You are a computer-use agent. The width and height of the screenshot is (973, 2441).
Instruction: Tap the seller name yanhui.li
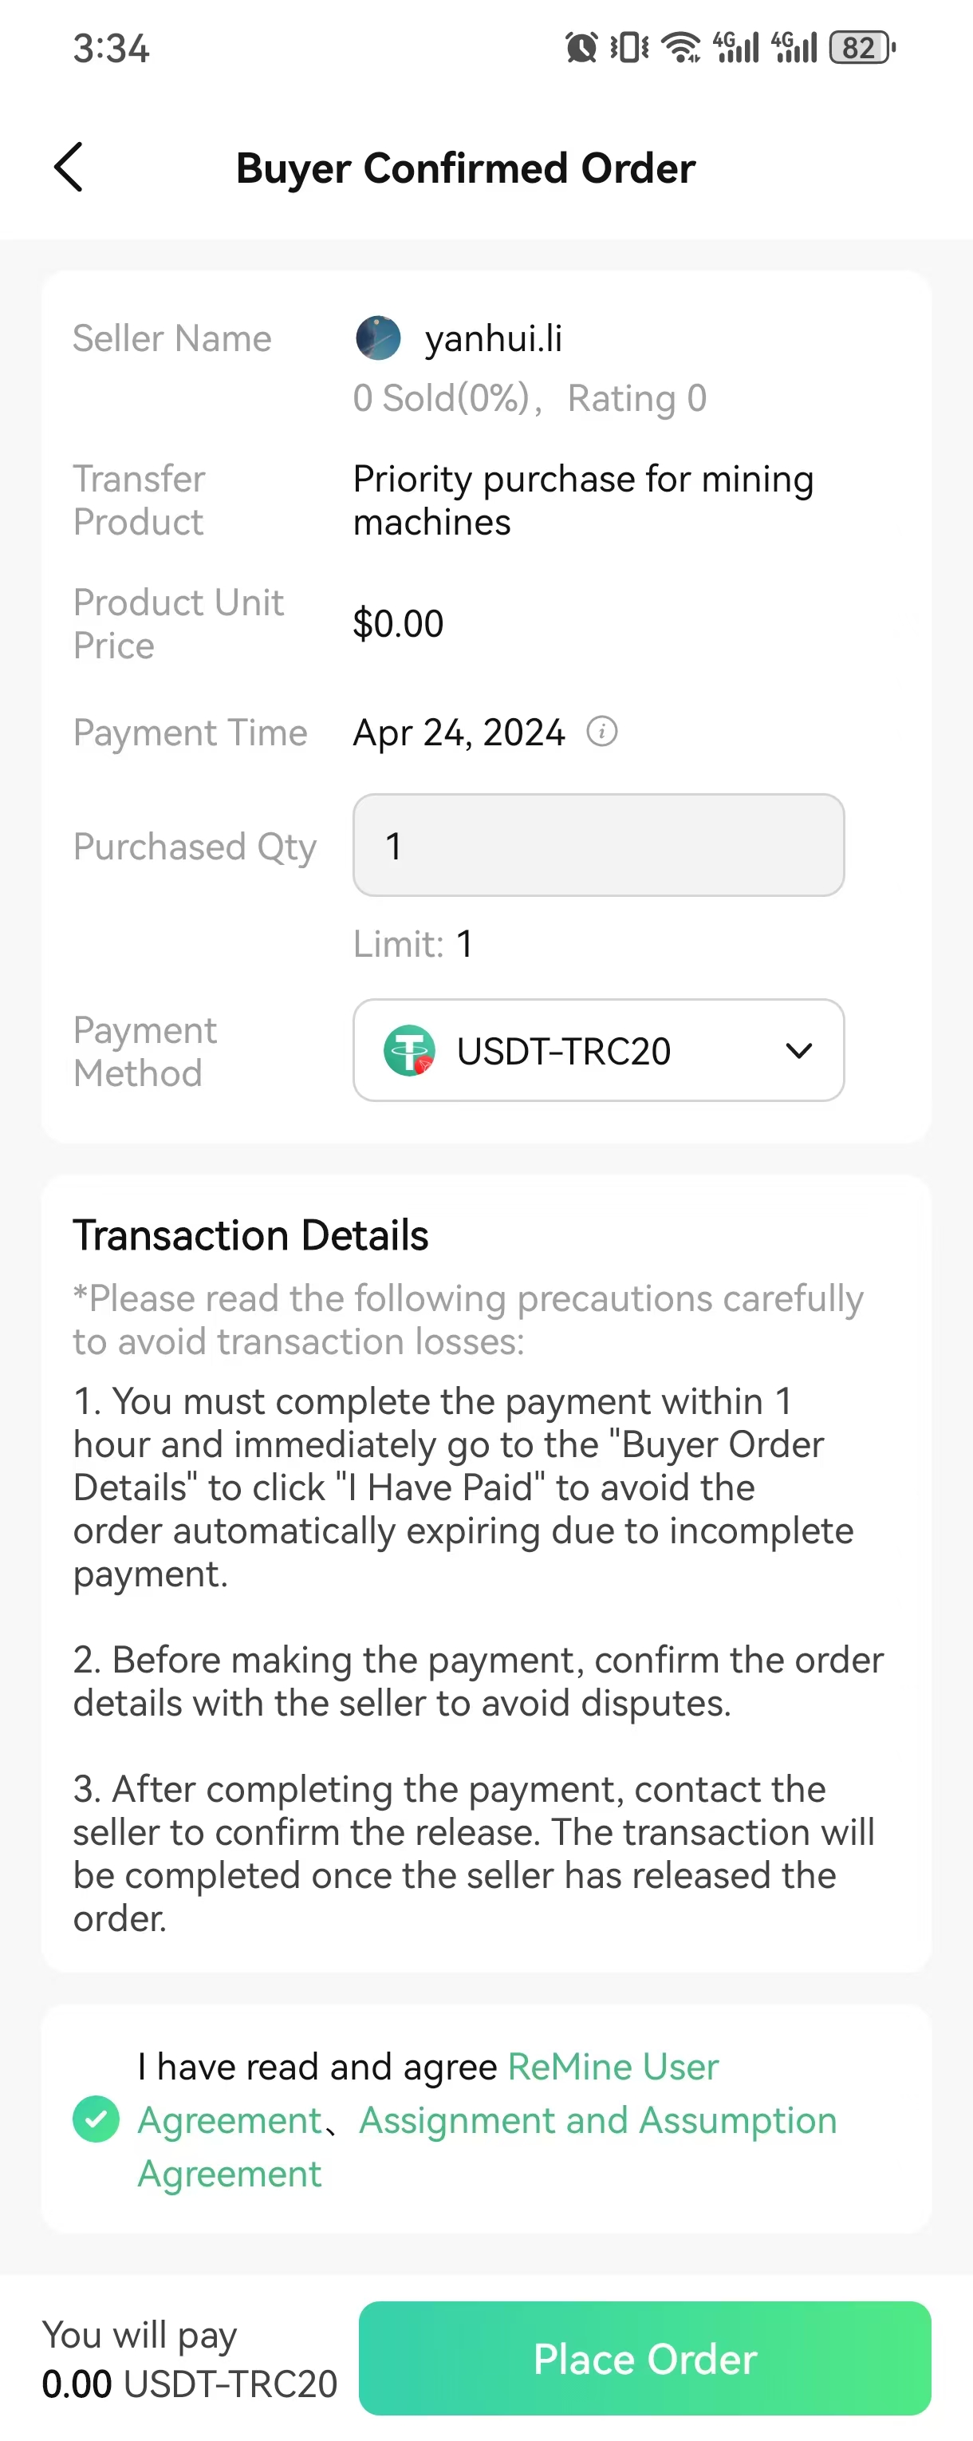[x=494, y=338]
